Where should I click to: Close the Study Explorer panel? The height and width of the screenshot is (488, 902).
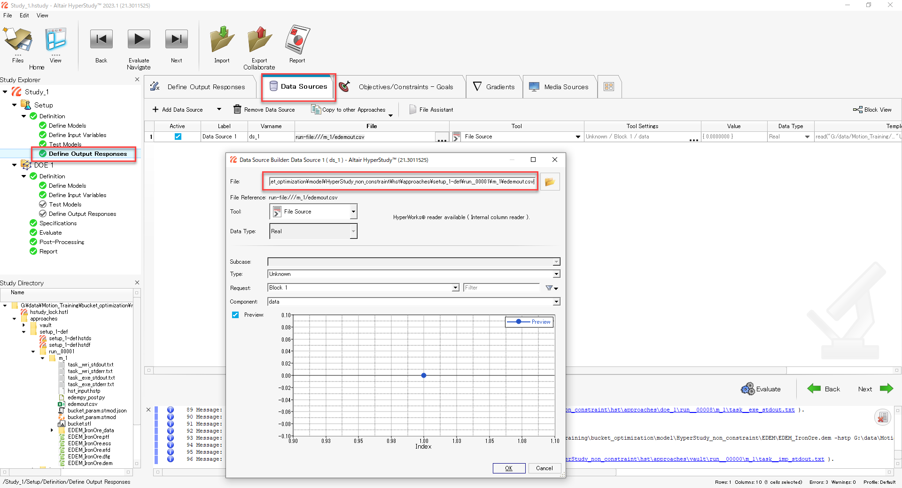coord(137,79)
